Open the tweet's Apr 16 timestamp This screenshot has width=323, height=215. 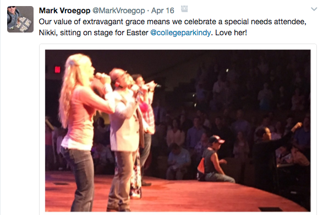[x=163, y=10]
